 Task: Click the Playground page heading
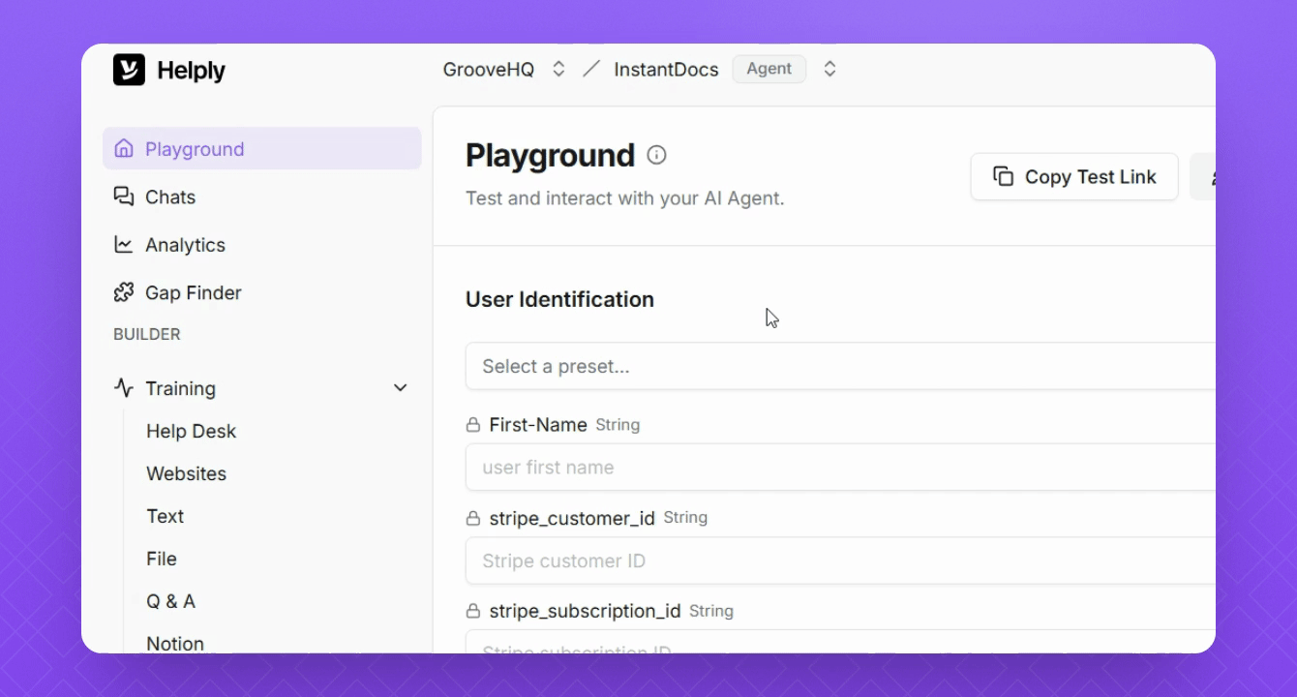pos(550,155)
